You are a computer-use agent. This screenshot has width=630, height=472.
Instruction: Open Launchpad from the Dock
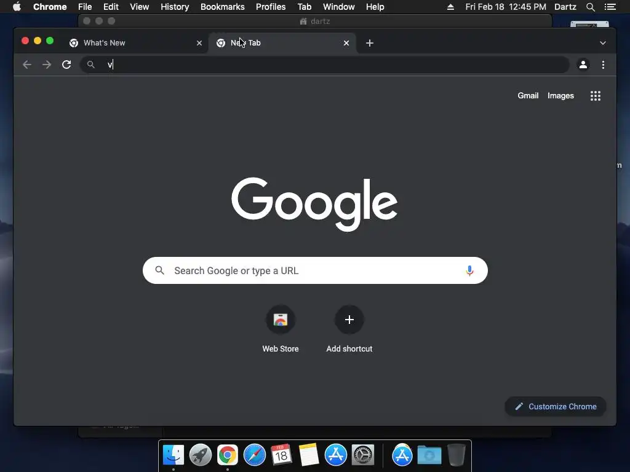pos(201,455)
